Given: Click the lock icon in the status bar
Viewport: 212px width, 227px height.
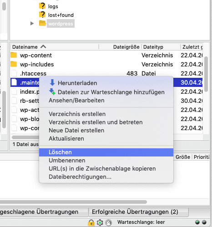Looking at the screenshot, I should (x=91, y=222).
